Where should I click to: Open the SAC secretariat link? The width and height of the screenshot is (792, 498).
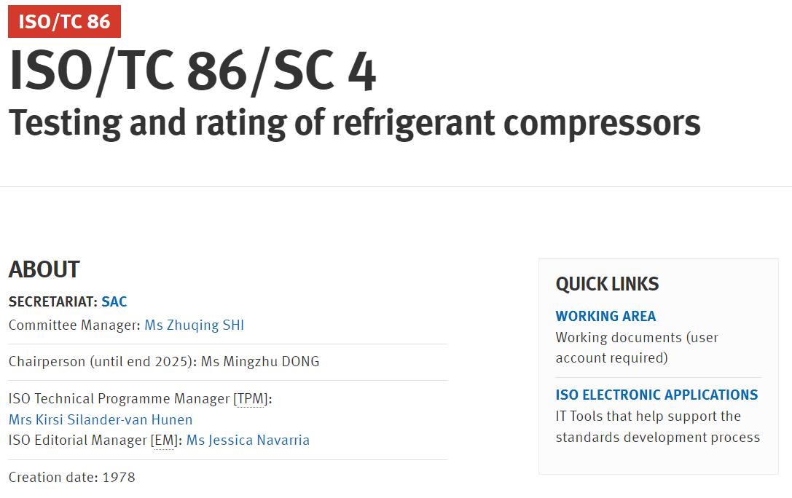114,301
